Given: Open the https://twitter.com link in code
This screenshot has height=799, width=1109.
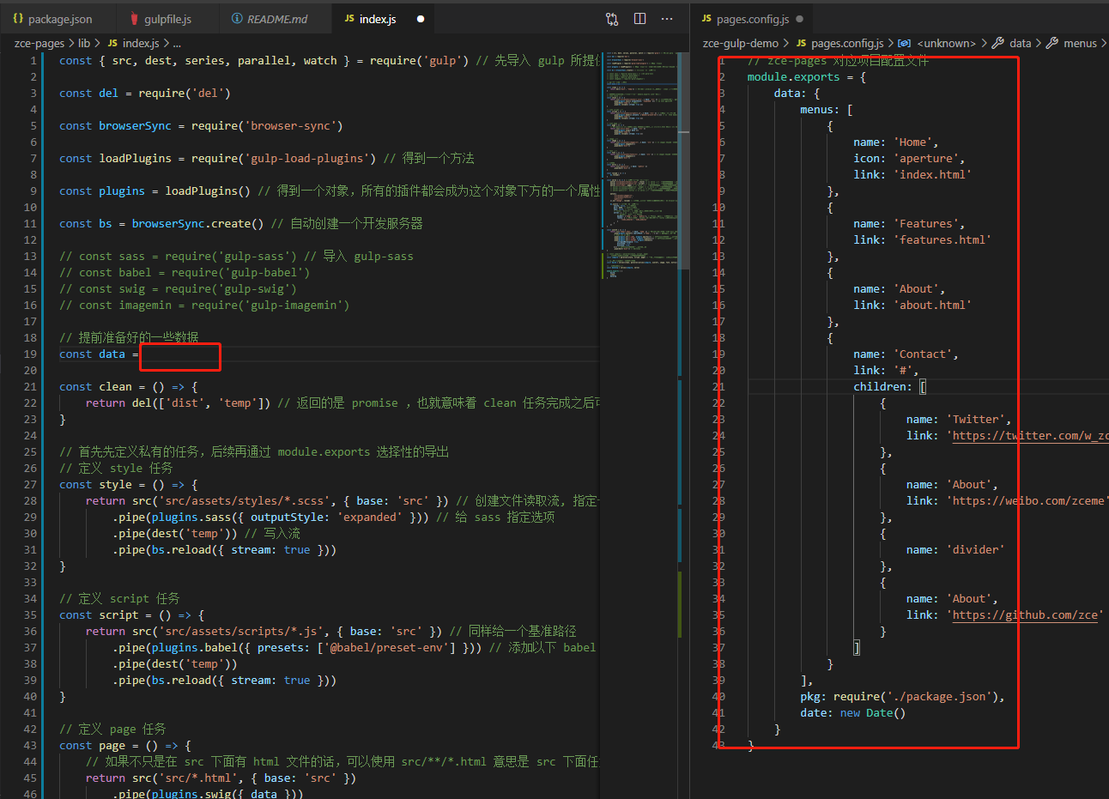Looking at the screenshot, I should pos(1030,436).
